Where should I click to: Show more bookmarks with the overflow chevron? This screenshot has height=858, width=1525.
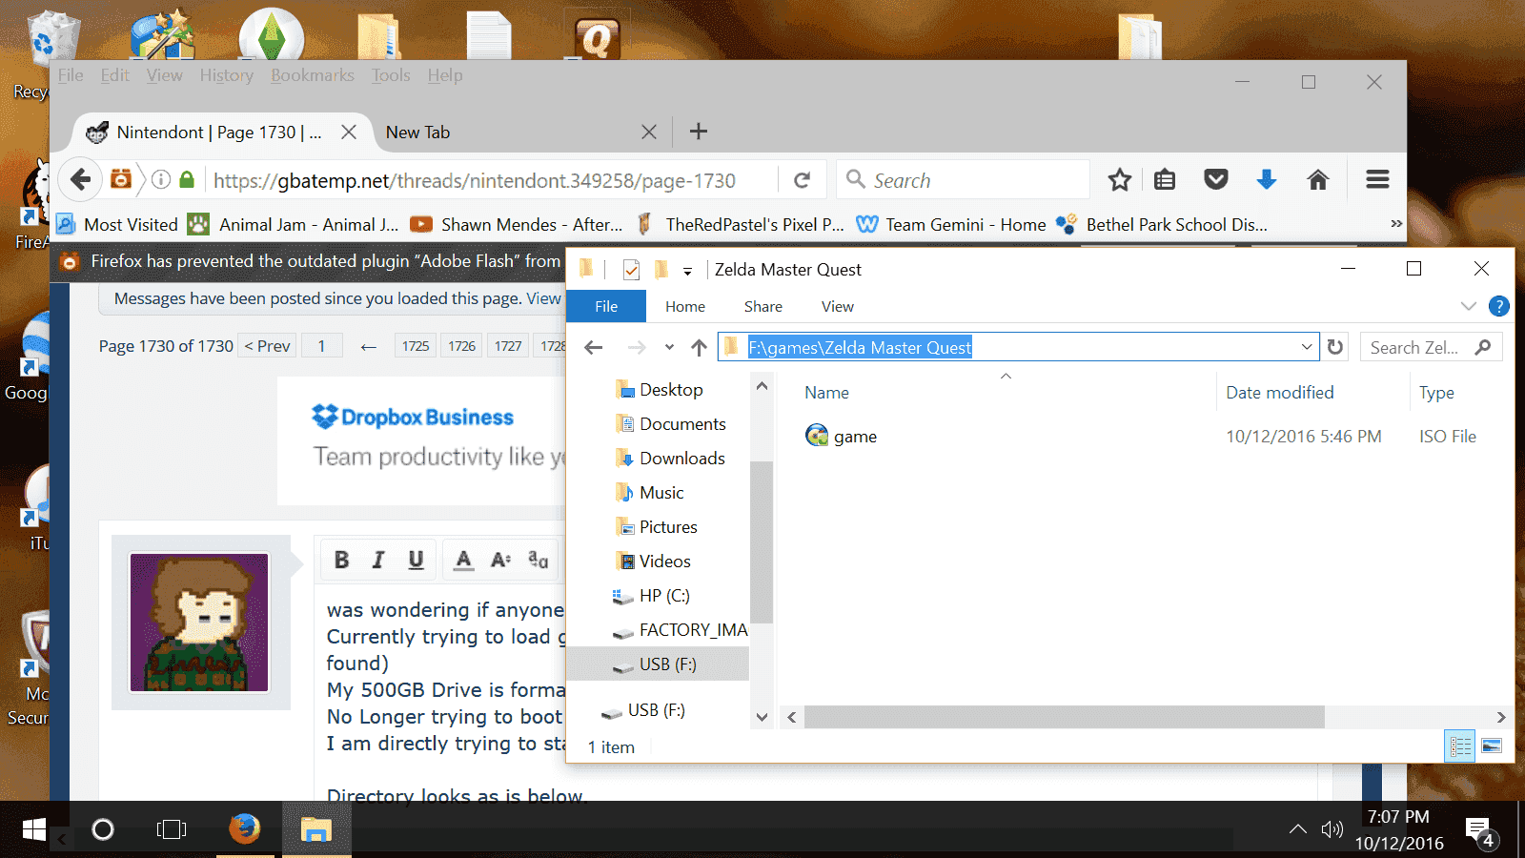pyautogui.click(x=1396, y=224)
